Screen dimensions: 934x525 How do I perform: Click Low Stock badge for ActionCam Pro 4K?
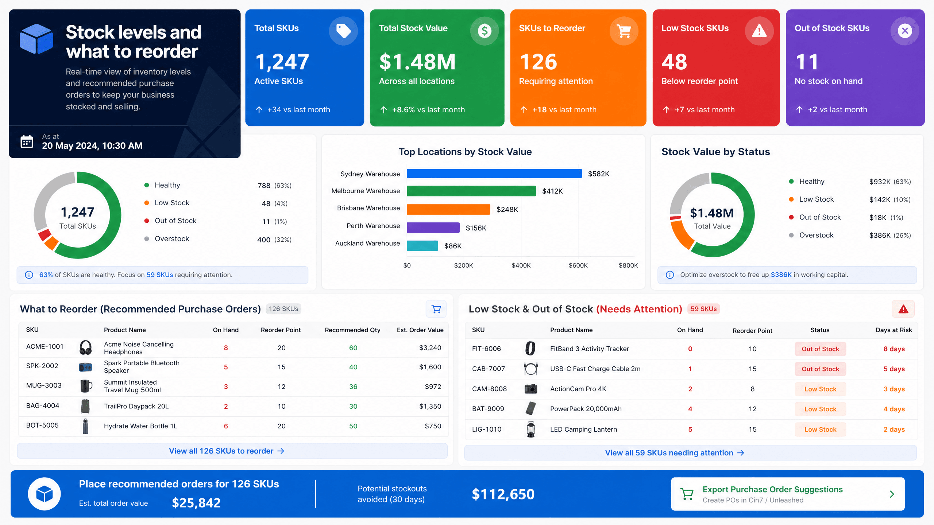click(820, 389)
